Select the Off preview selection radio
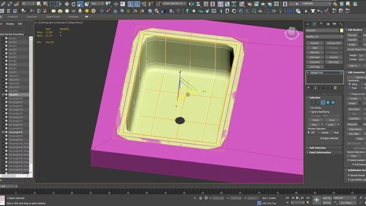The width and height of the screenshot is (366, 206). (x=309, y=132)
